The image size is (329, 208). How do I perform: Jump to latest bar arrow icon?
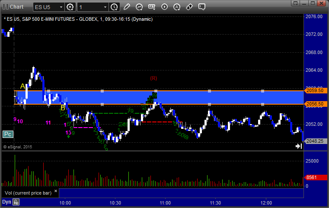click(299, 146)
